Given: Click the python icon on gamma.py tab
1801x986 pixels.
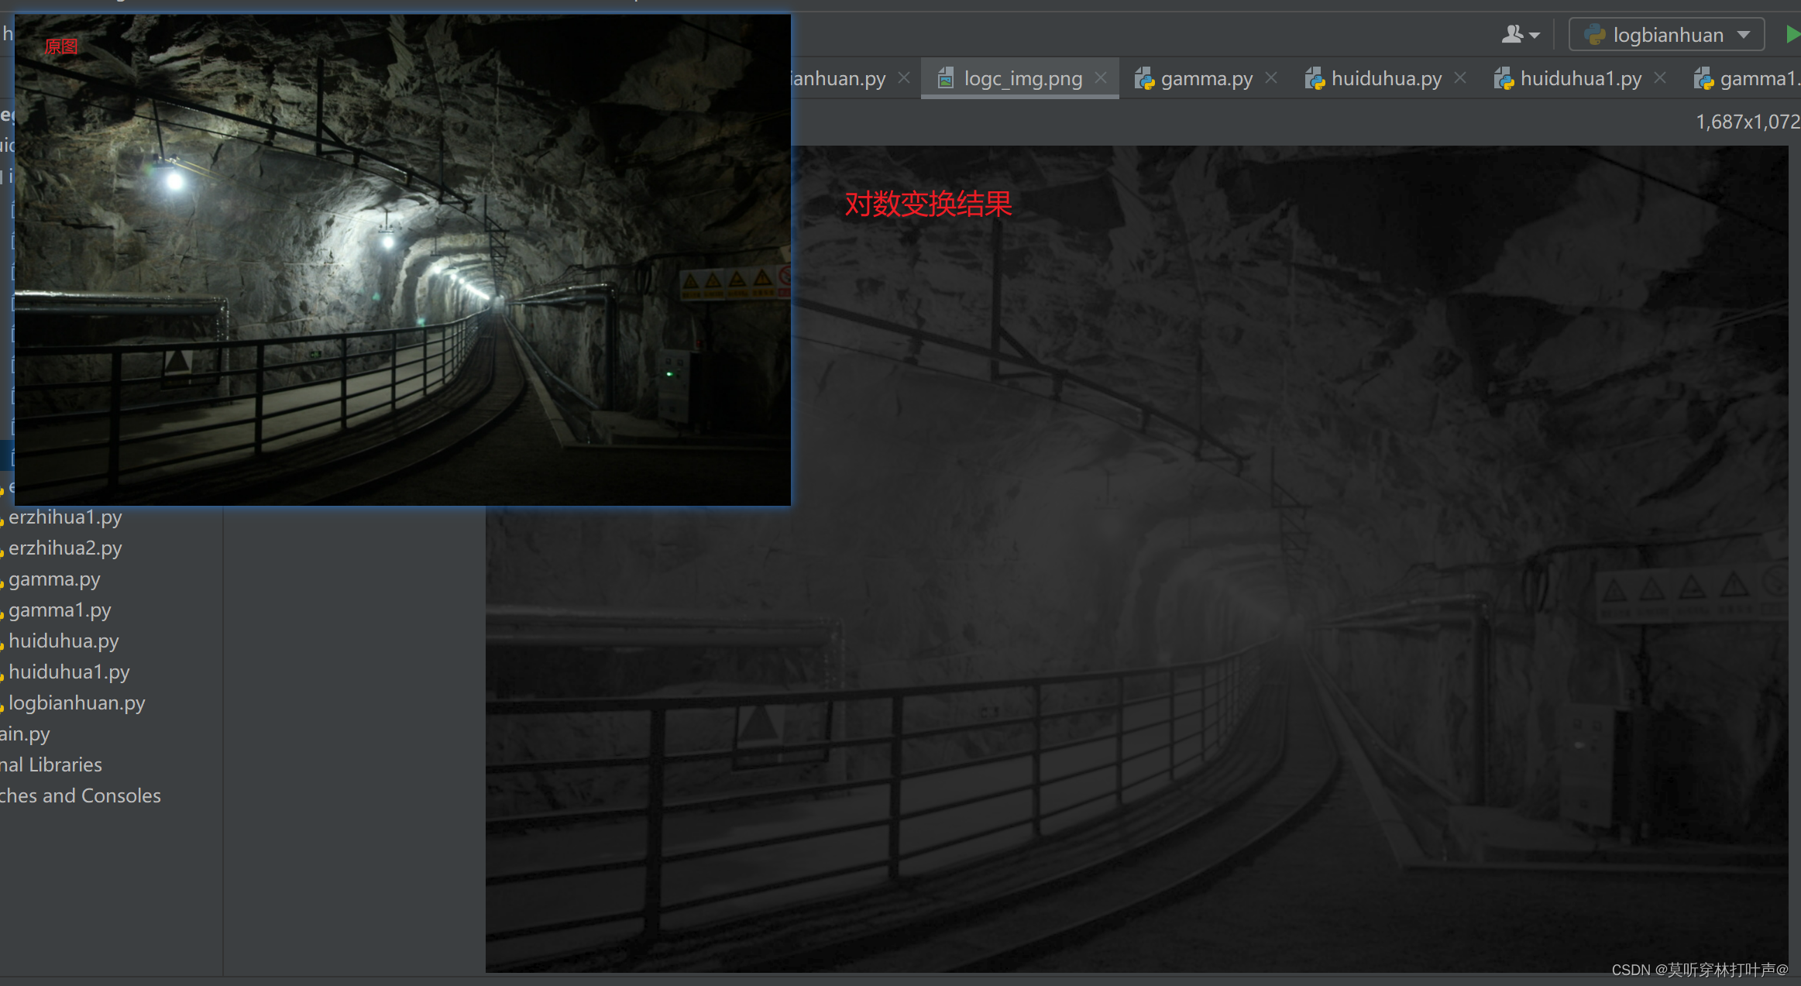Looking at the screenshot, I should tap(1144, 78).
